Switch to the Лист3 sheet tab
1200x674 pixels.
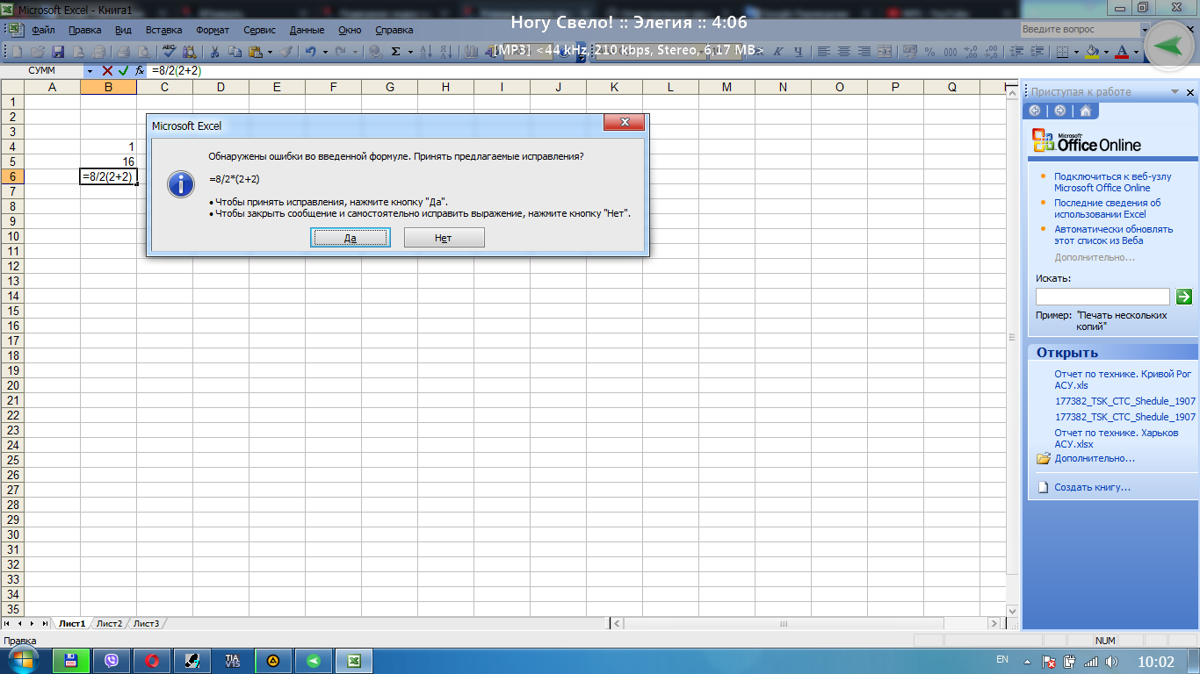146,623
